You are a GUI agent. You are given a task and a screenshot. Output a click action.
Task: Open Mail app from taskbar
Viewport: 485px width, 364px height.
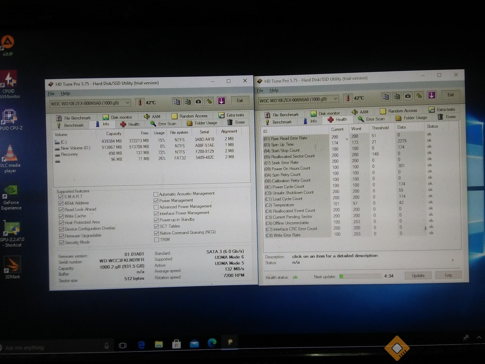[x=194, y=344]
